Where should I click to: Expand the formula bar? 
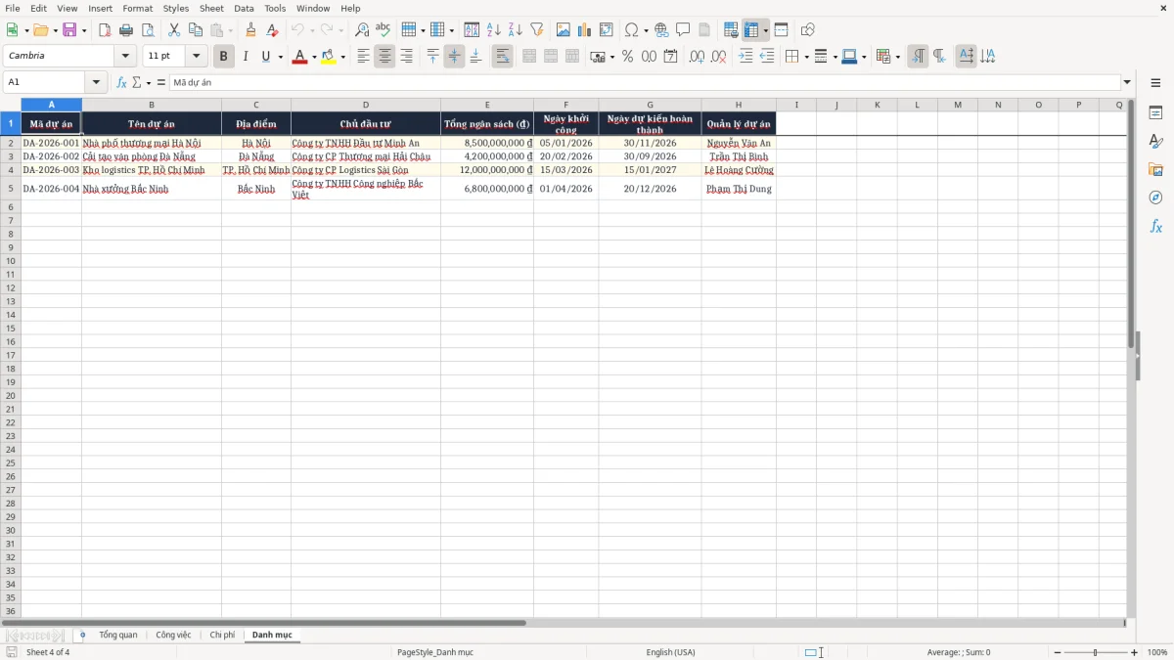click(x=1127, y=82)
